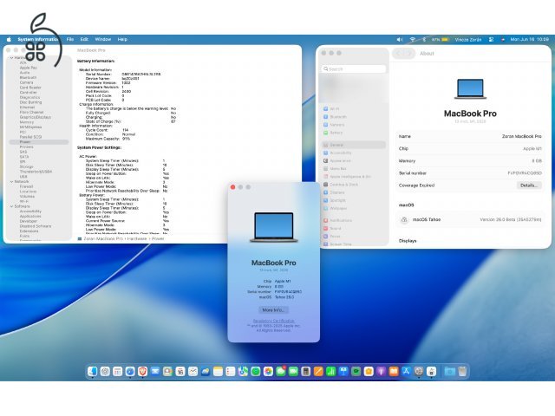Open the System Information menu
555x416 pixels.
coord(38,39)
